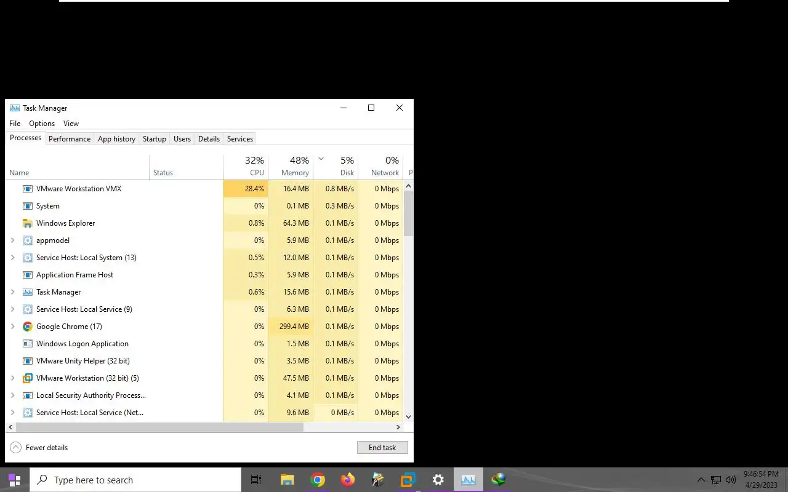Open Task View on the taskbar
The width and height of the screenshot is (788, 492).
point(256,480)
